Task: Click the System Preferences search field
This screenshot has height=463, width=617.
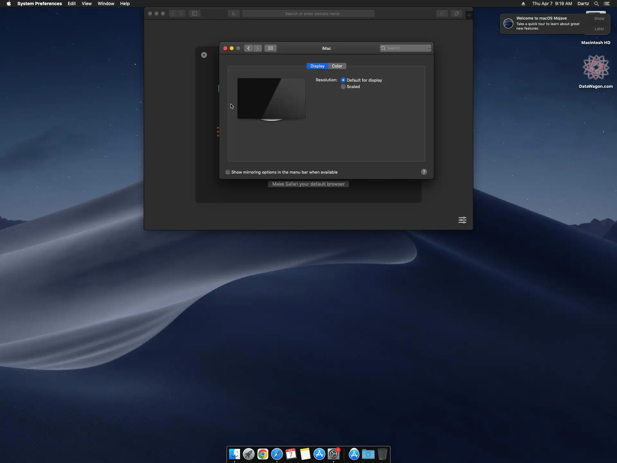Action: (x=407, y=48)
